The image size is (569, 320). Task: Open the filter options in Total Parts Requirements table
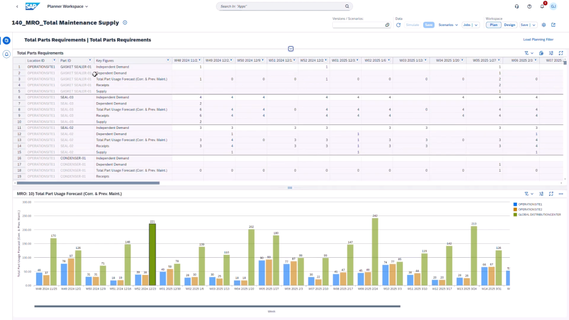coord(527,53)
